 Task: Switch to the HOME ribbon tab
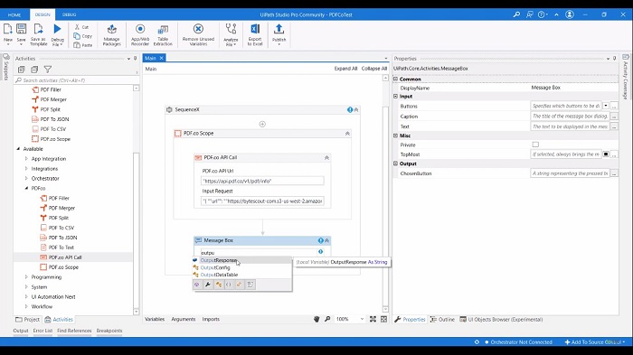click(14, 14)
